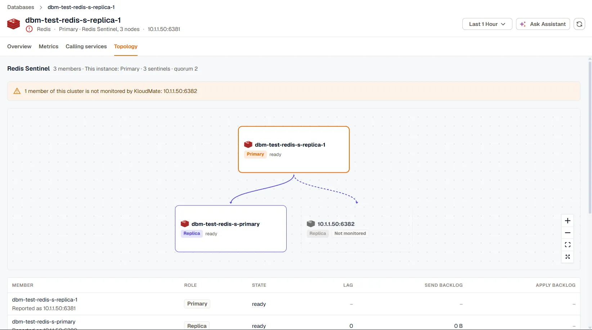Click Redis icon in dbm-test-redis-s-primary node

coord(185,224)
